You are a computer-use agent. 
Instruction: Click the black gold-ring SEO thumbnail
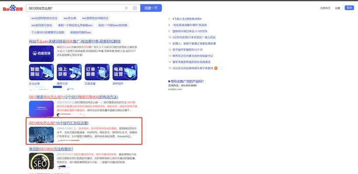41,161
